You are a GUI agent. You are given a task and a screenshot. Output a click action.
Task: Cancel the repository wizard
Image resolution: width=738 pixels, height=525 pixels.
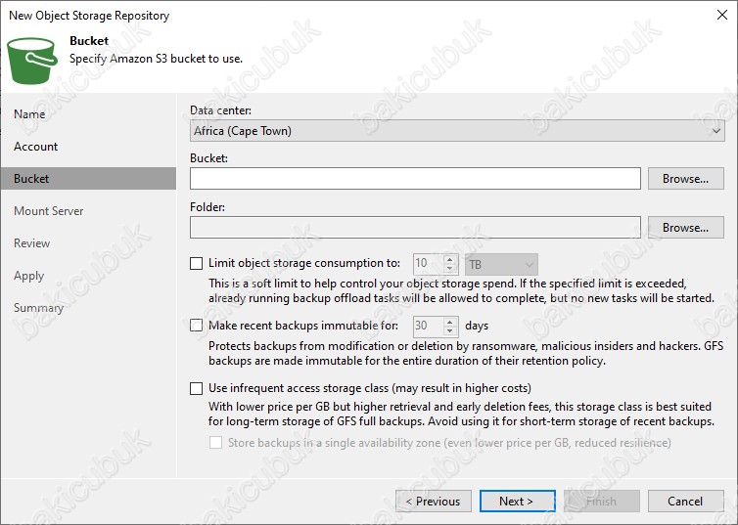click(x=686, y=501)
